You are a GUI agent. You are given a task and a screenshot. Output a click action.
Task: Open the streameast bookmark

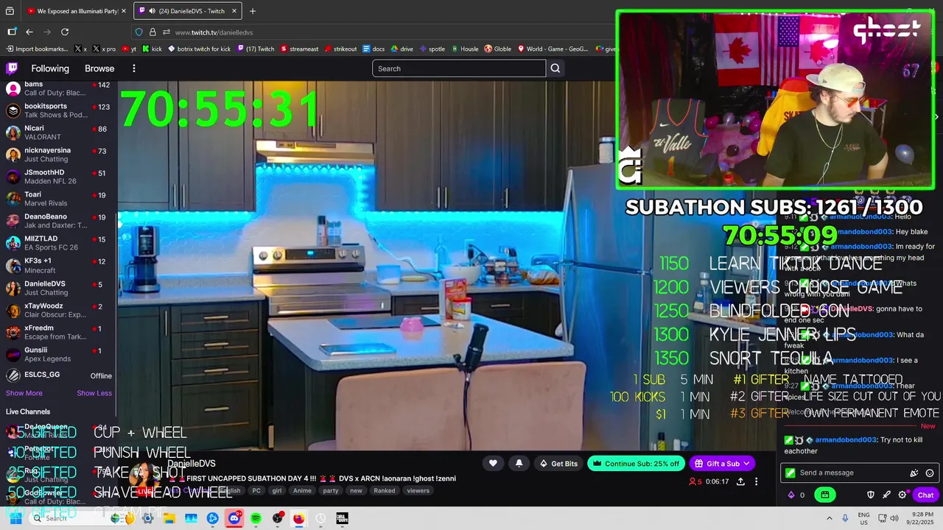click(x=299, y=49)
